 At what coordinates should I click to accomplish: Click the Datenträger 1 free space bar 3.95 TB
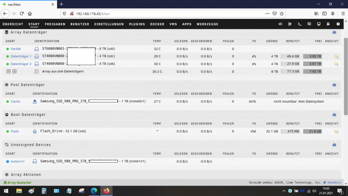coord(313,56)
